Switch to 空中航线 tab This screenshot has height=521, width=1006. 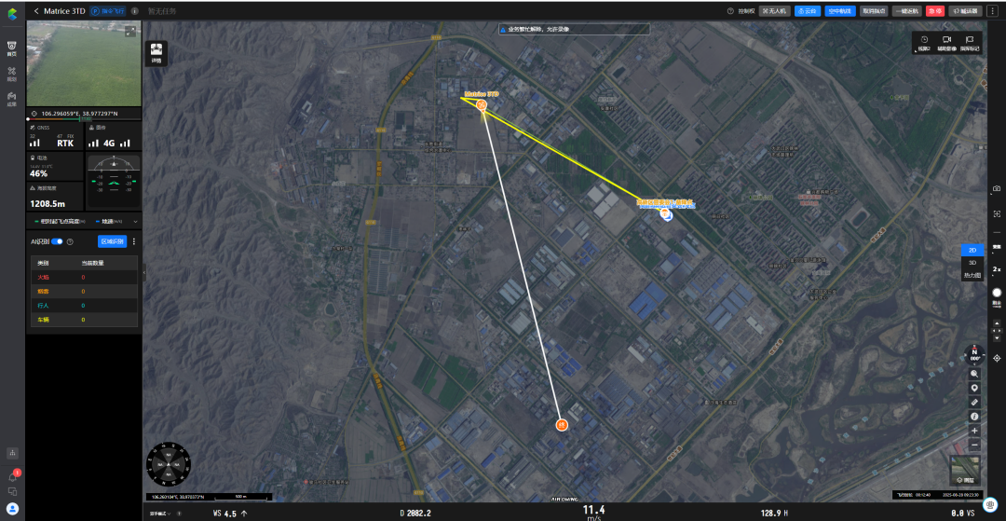click(x=840, y=11)
